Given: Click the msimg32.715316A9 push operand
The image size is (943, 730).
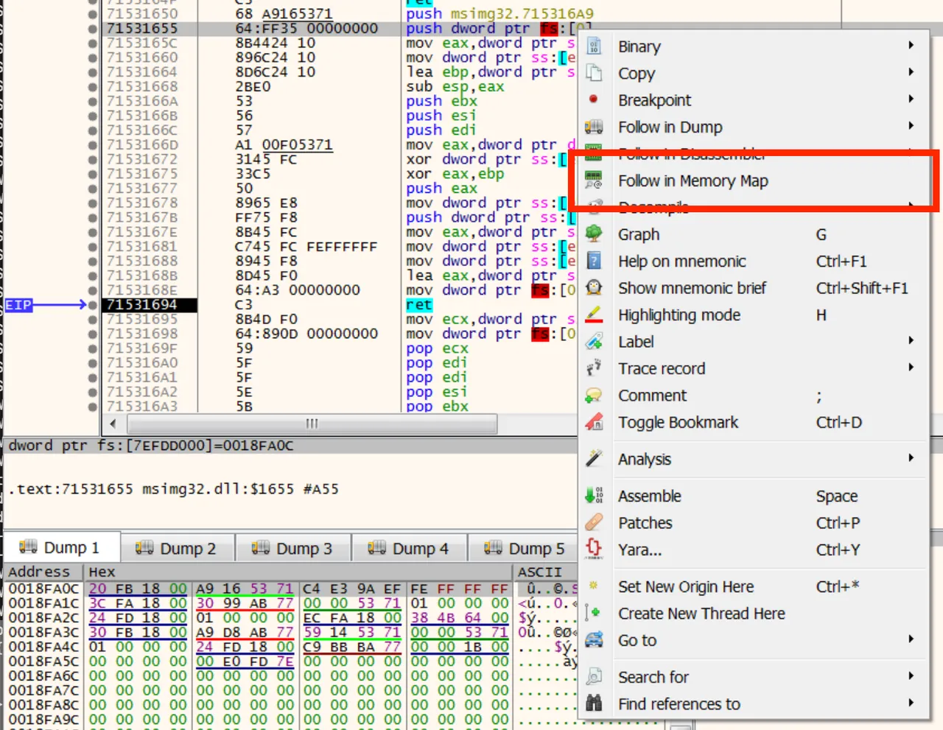Looking at the screenshot, I should (522, 13).
